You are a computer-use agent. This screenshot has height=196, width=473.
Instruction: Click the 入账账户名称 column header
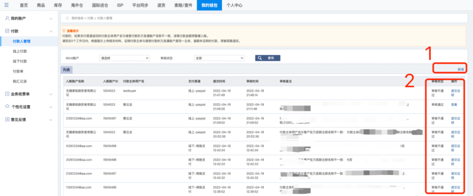(x=75, y=81)
